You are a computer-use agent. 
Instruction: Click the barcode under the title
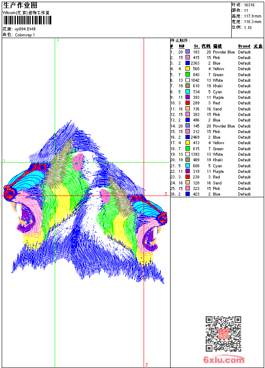pos(26,21)
